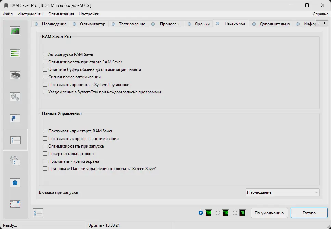Switch to the Наблюдение tab
331x229 pixels.
[51, 24]
